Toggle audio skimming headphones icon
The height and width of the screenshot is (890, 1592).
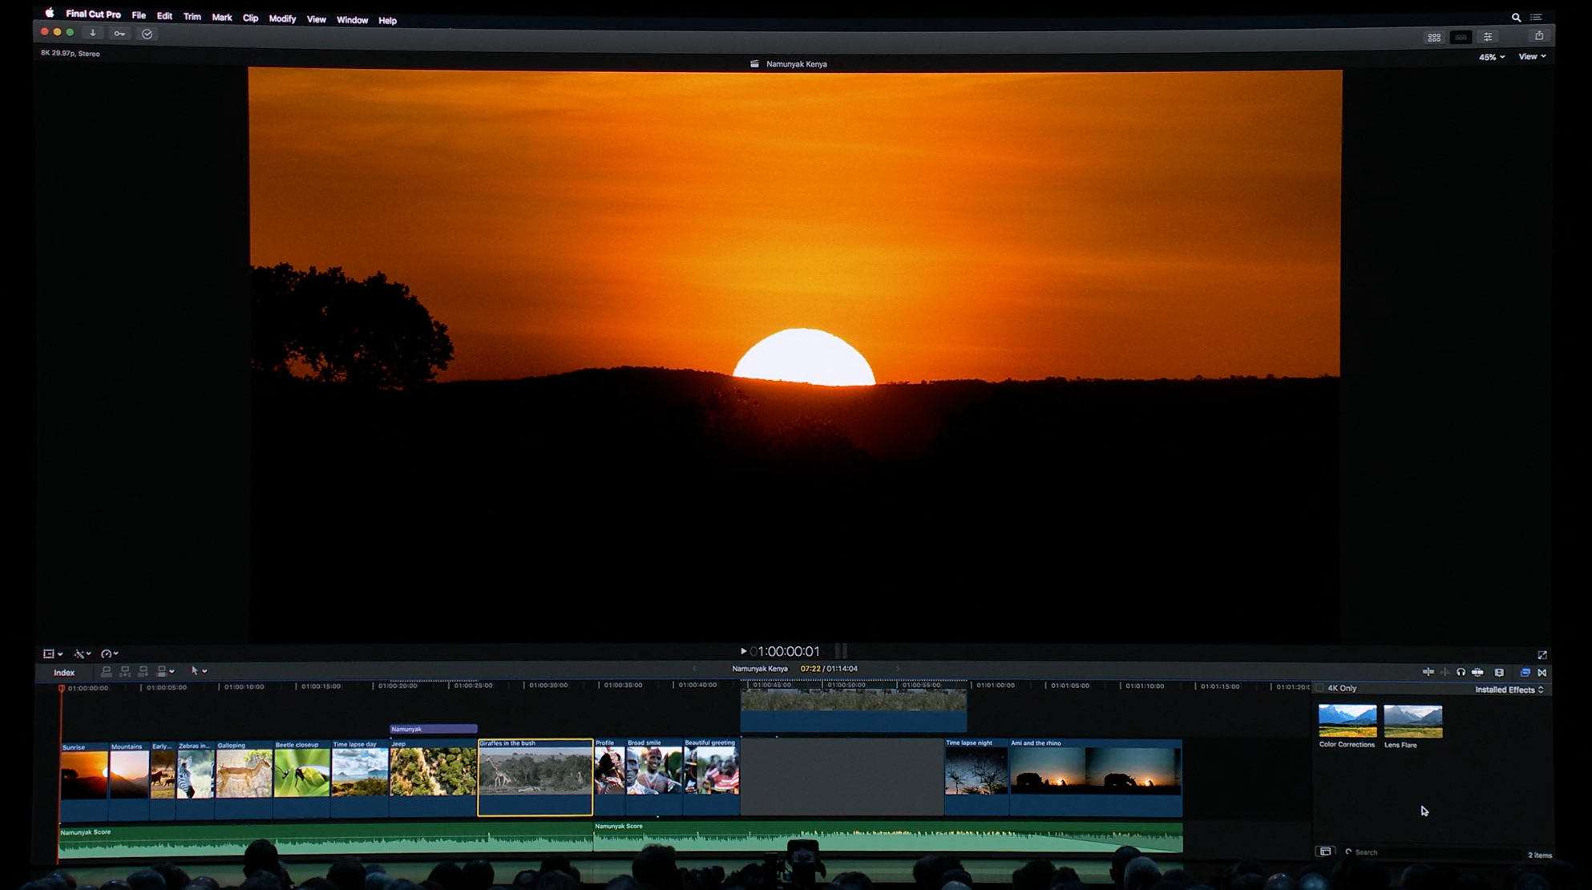point(1461,673)
